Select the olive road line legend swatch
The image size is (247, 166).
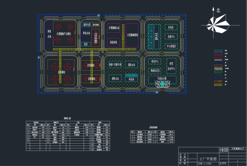click(218, 60)
